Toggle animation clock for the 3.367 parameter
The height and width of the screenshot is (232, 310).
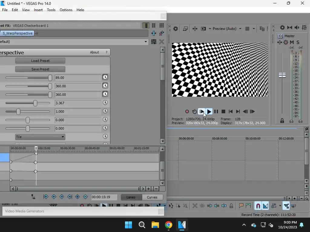coord(105,103)
